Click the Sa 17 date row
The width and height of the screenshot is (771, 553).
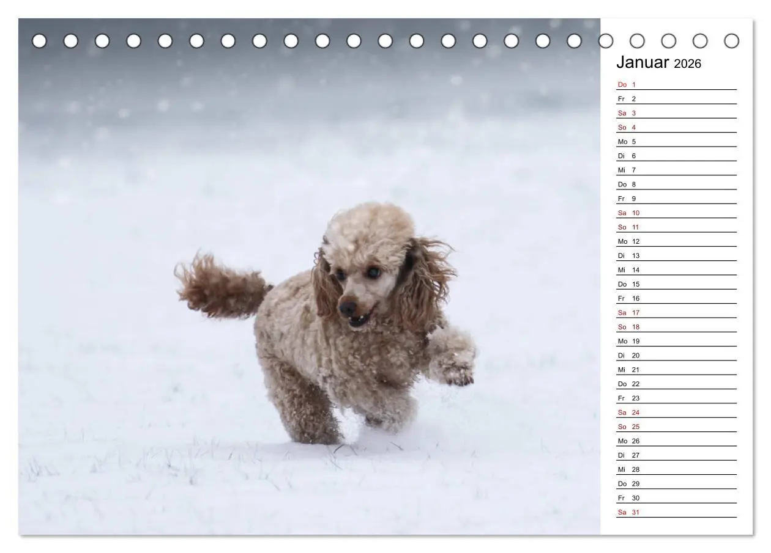tap(677, 313)
